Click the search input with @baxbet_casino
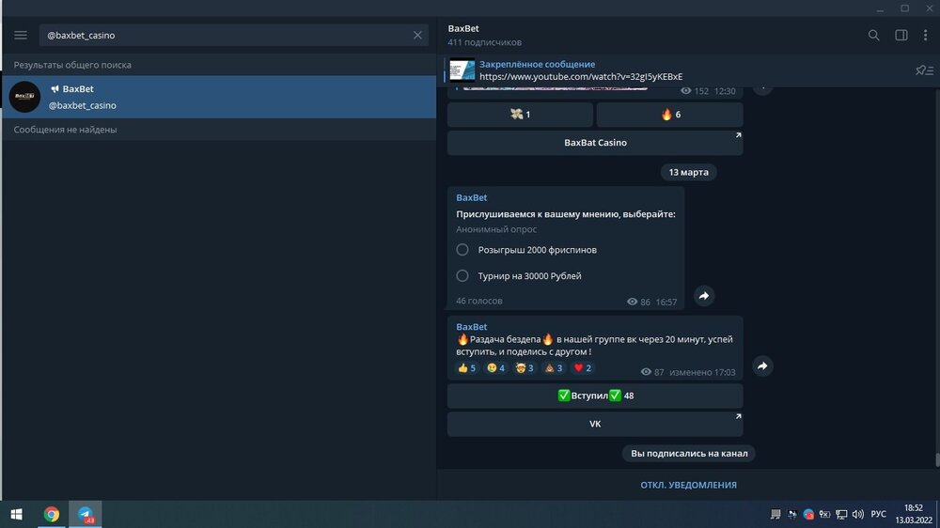940x528 pixels. pos(226,36)
